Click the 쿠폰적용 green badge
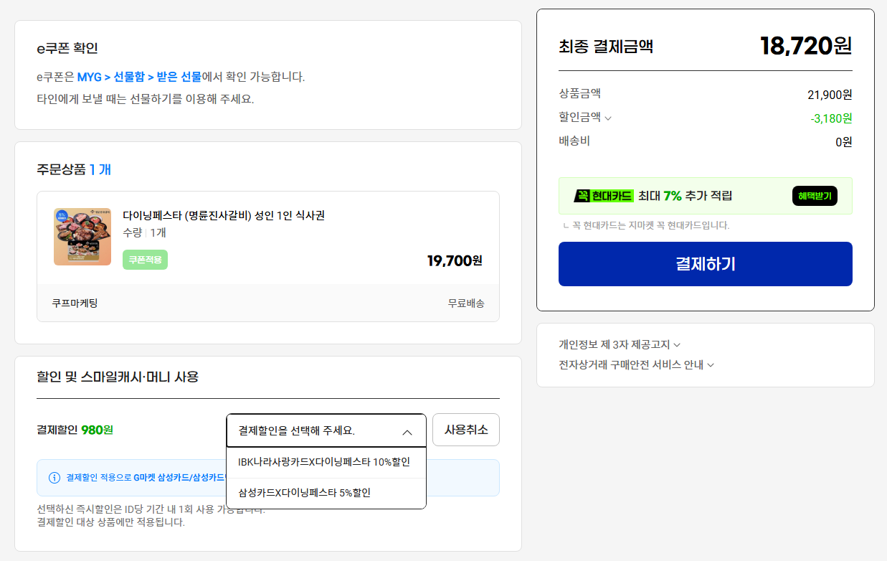This screenshot has width=887, height=561. [145, 260]
